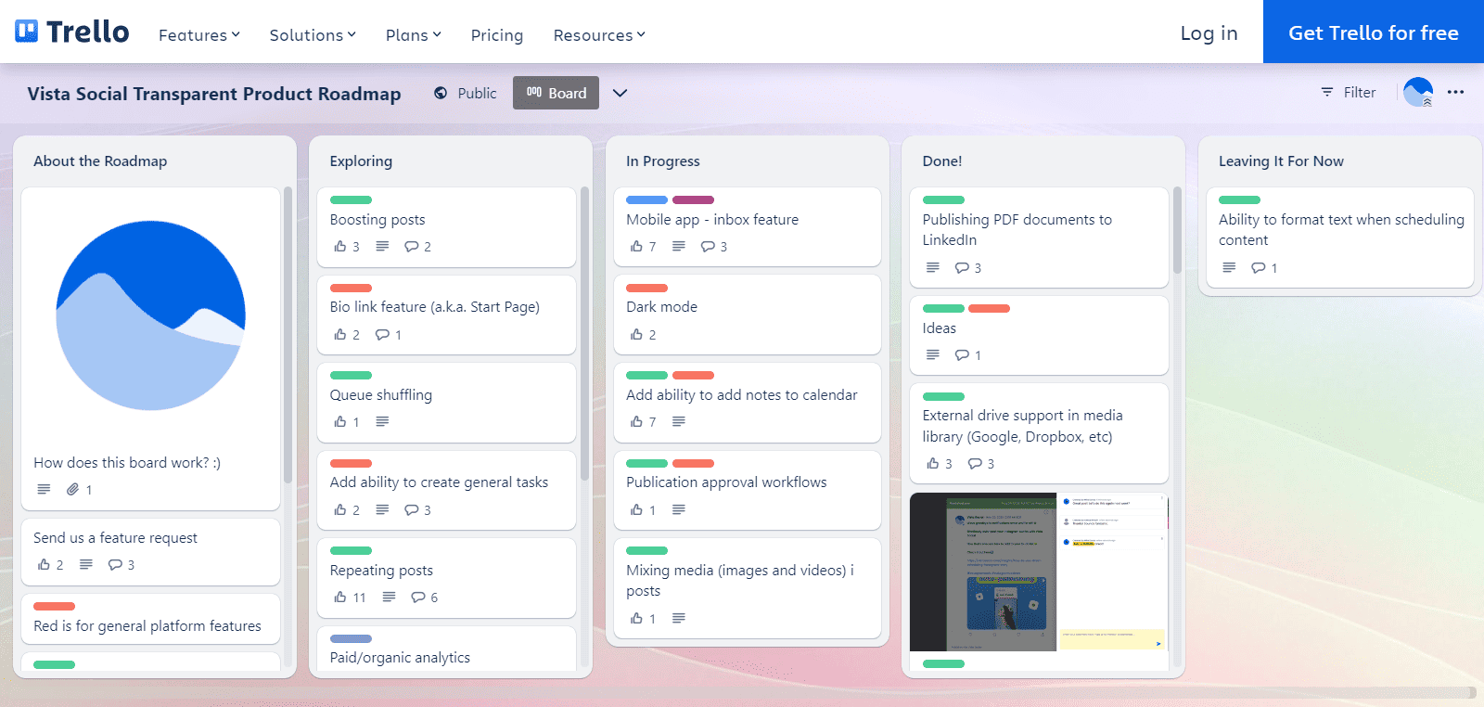The width and height of the screenshot is (1484, 707).
Task: Expand the board views chevron next to Board
Action: pos(620,93)
